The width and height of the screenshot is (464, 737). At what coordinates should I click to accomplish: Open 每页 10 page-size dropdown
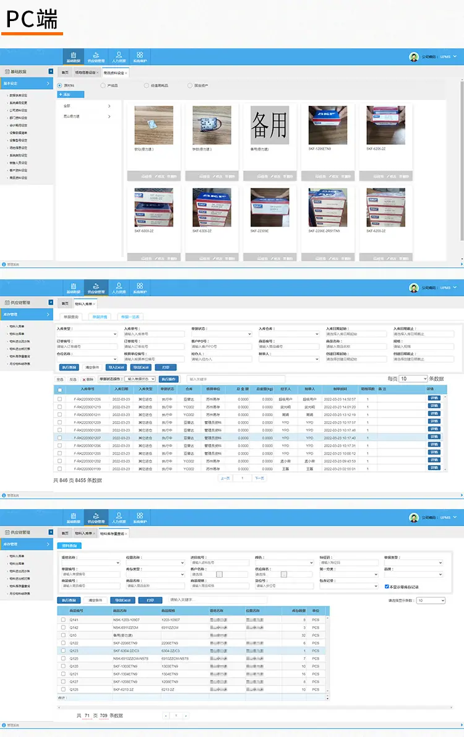click(x=413, y=378)
